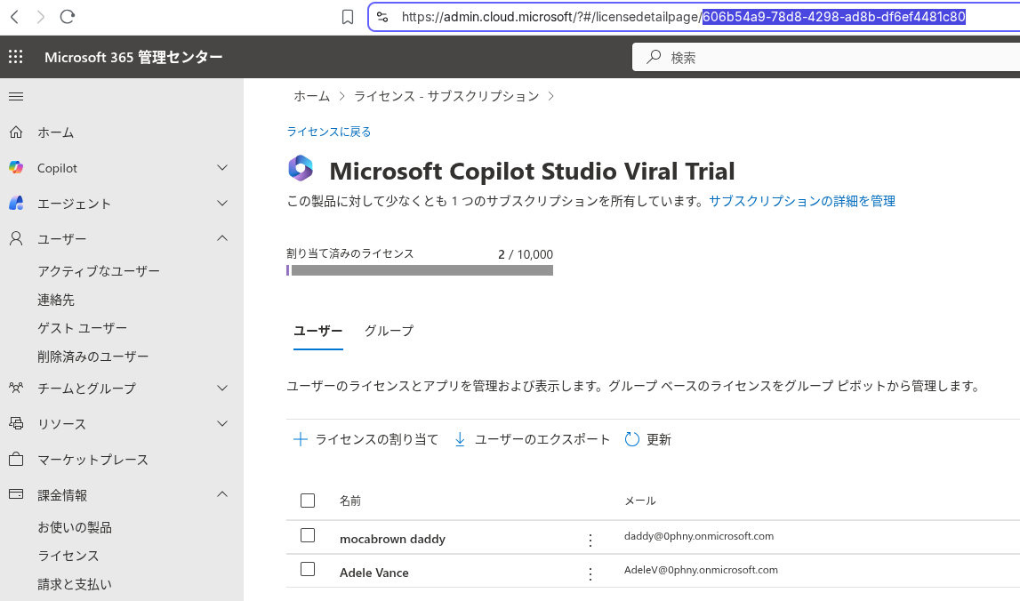This screenshot has width=1020, height=601.
Task: Open 連絡先 in sidebar
Action: pos(56,300)
